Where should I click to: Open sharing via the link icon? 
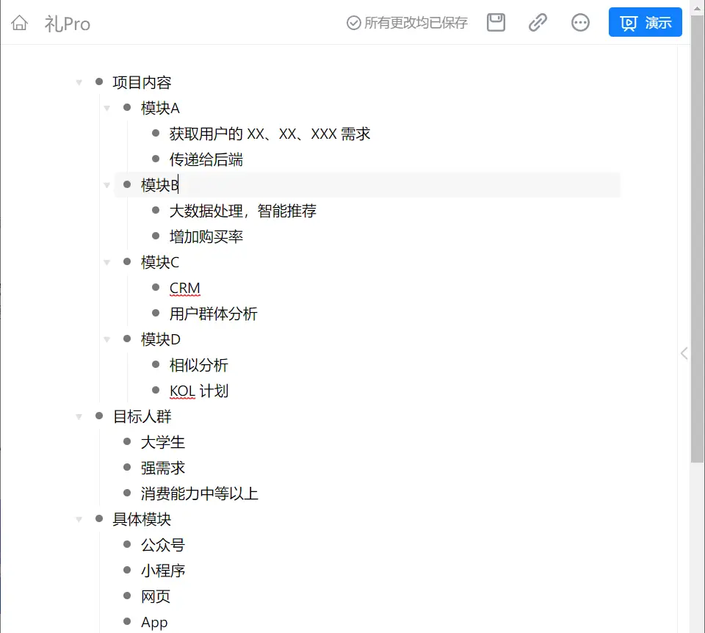(x=538, y=22)
